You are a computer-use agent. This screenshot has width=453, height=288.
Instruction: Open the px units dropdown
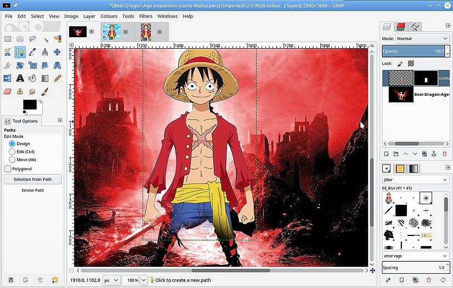111,280
